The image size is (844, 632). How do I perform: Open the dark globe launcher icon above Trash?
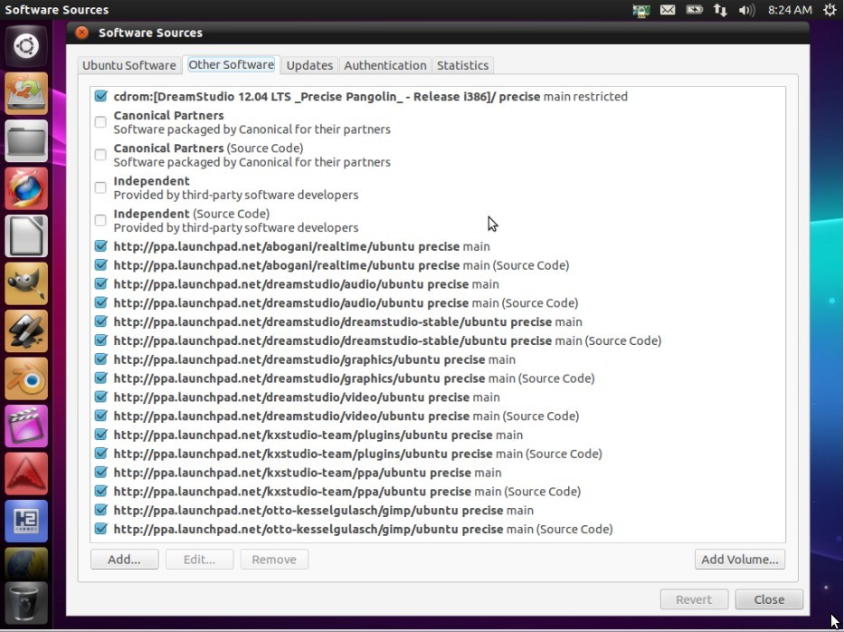(x=26, y=563)
